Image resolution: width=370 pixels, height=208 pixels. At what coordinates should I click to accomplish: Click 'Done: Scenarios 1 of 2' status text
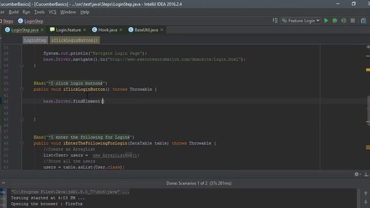coord(199,183)
